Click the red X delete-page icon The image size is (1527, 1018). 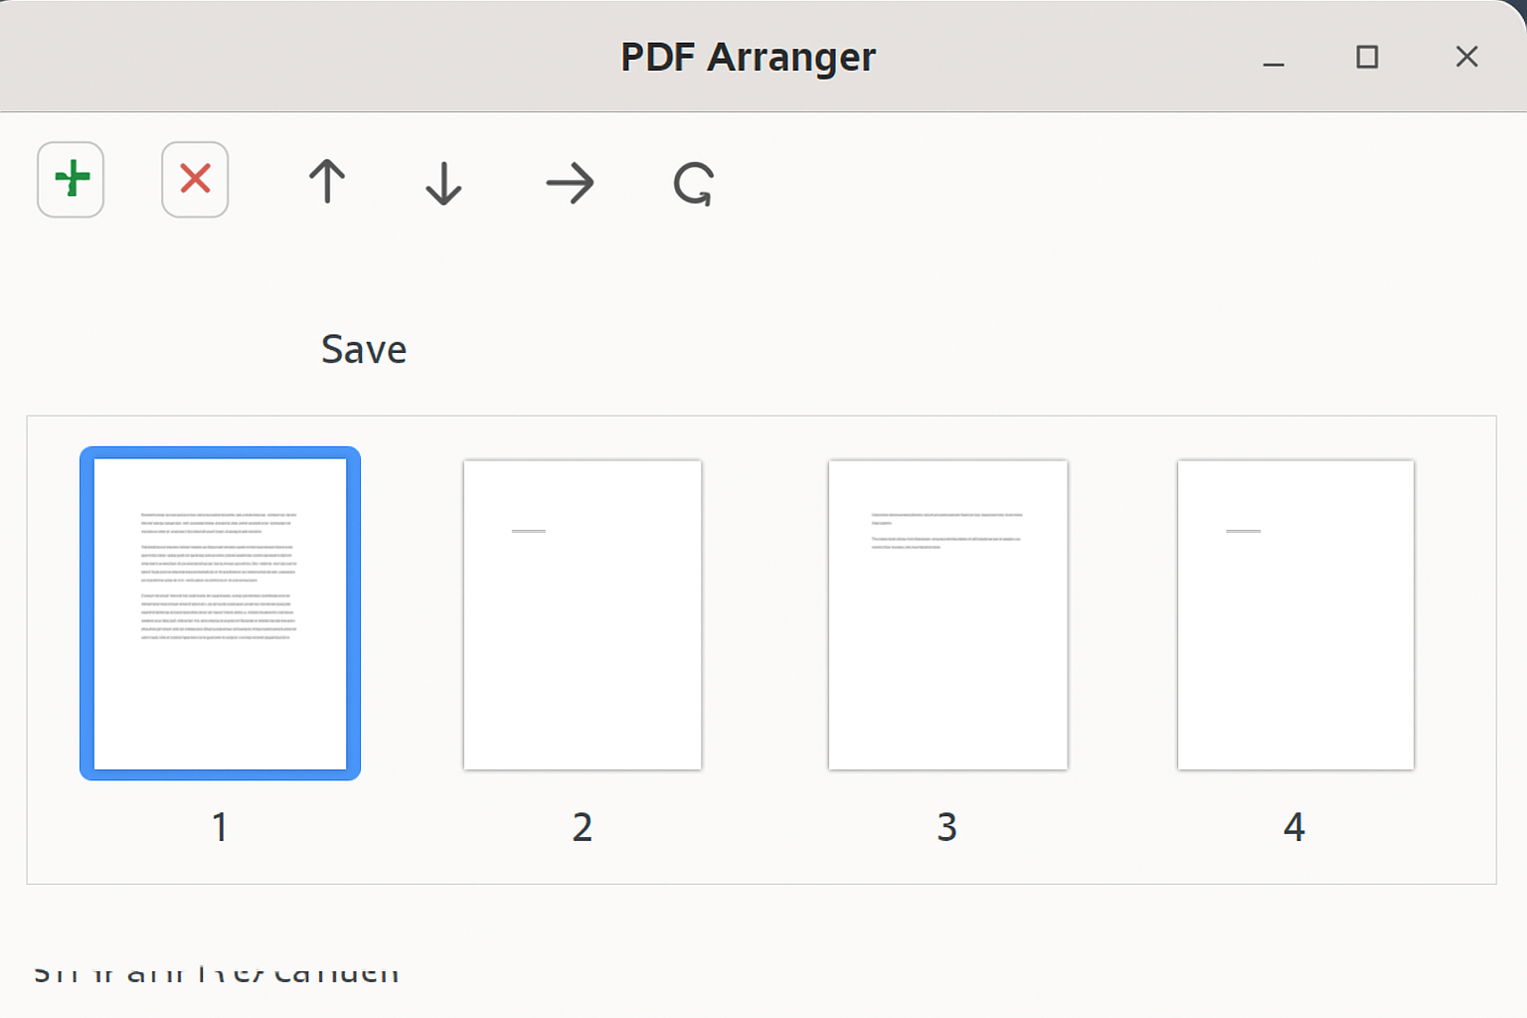click(x=195, y=180)
